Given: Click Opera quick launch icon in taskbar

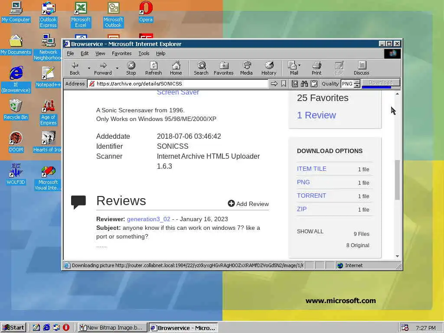Looking at the screenshot, I should coord(66,328).
